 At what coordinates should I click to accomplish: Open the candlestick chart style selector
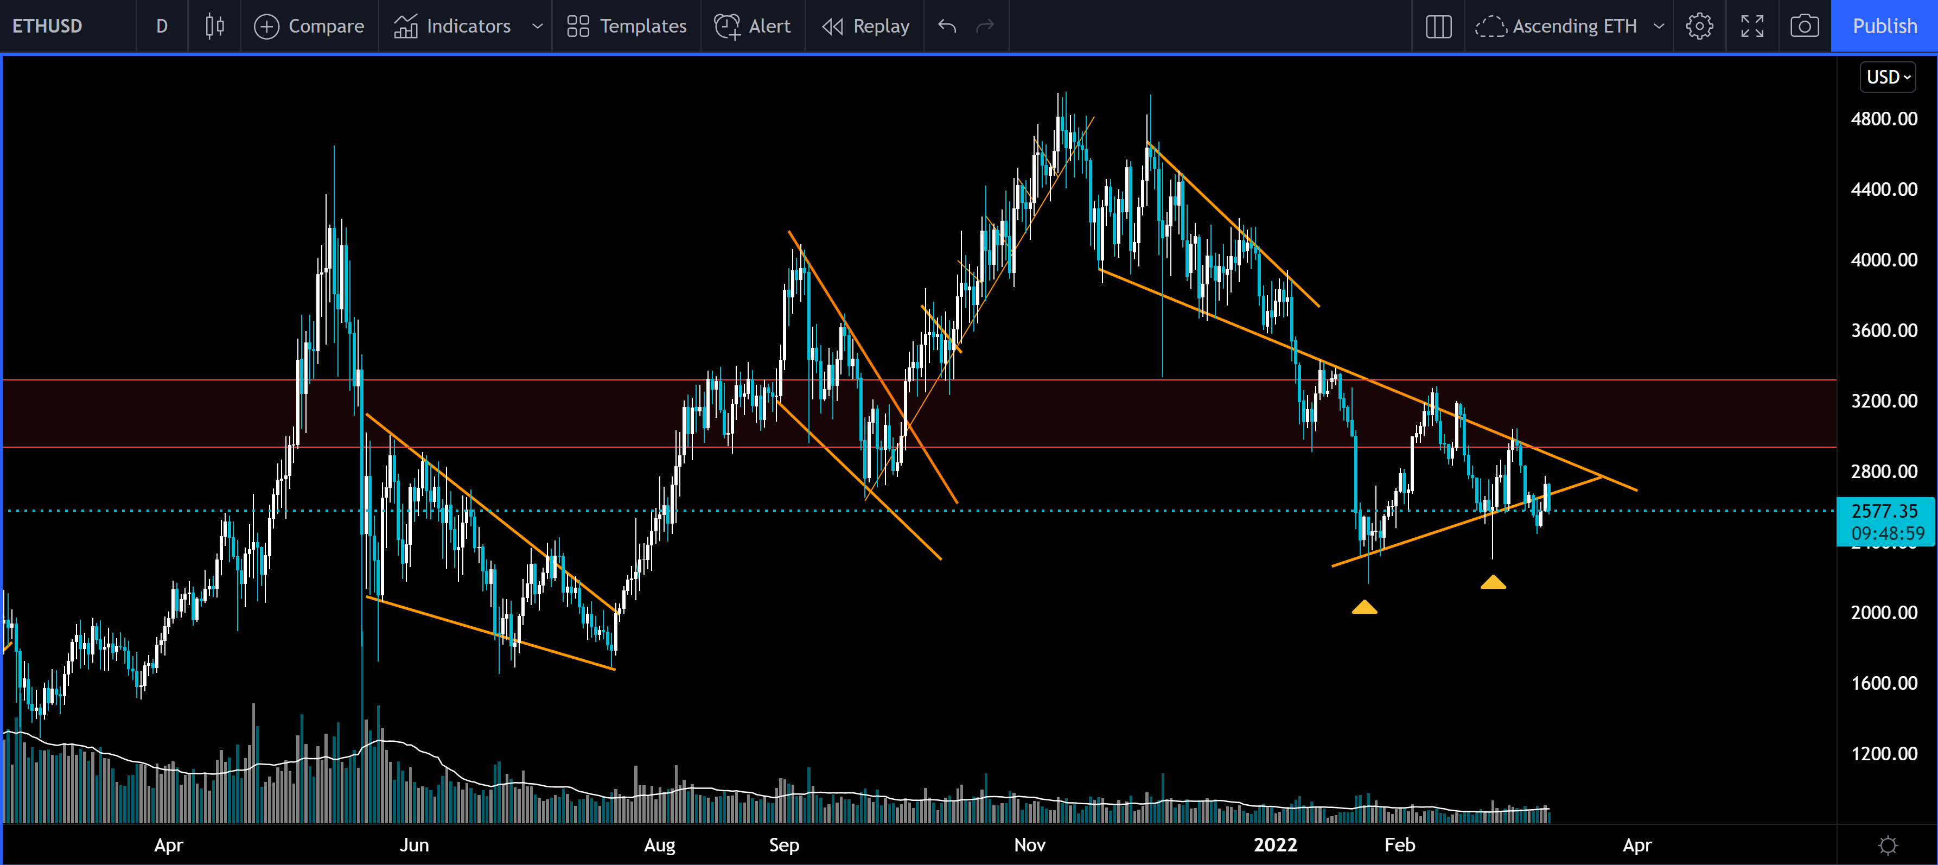tap(214, 27)
